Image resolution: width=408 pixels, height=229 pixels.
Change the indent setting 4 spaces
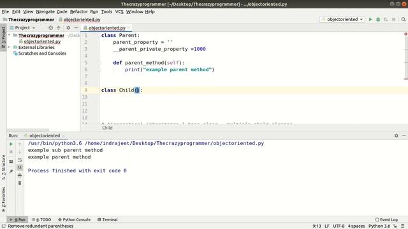356,226
